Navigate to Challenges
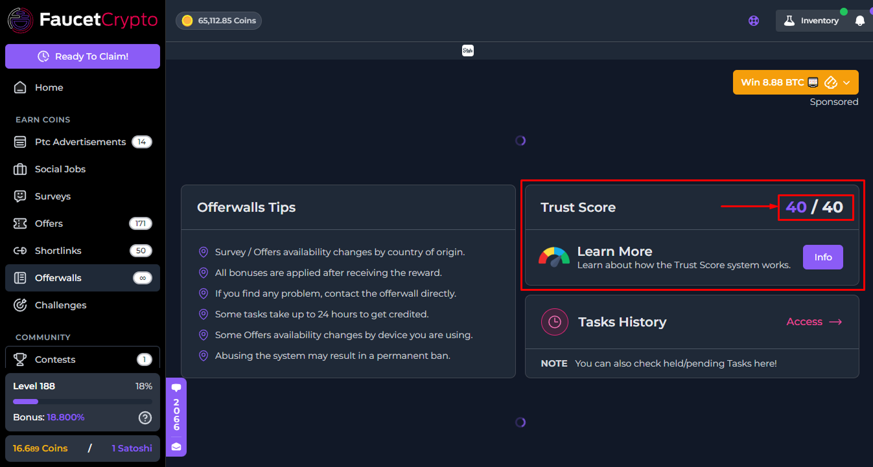This screenshot has height=467, width=873. [x=82, y=305]
